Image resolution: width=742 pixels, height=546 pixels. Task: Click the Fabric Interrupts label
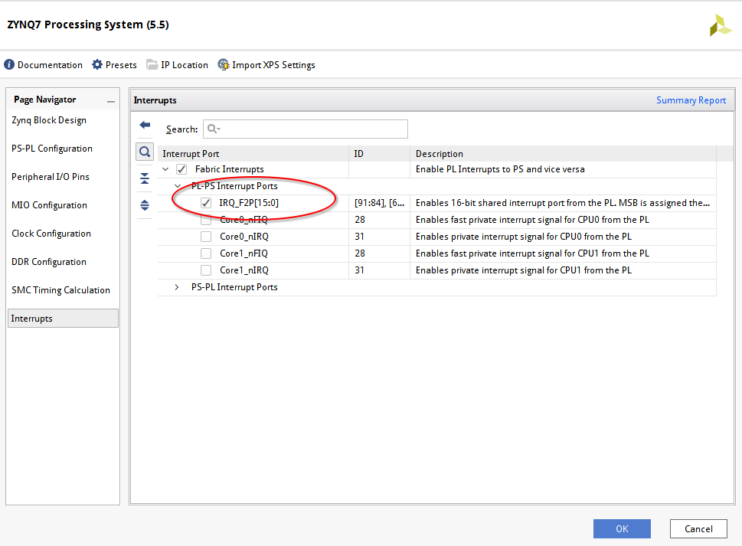[230, 169]
